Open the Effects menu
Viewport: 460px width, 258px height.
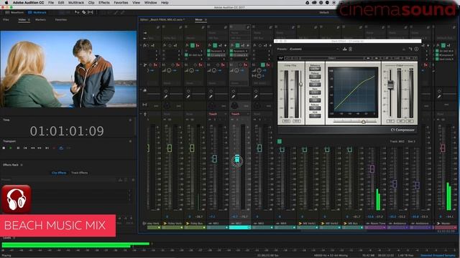(103, 2)
